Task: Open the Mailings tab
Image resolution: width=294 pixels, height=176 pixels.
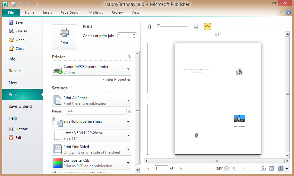Action: [x=96, y=12]
